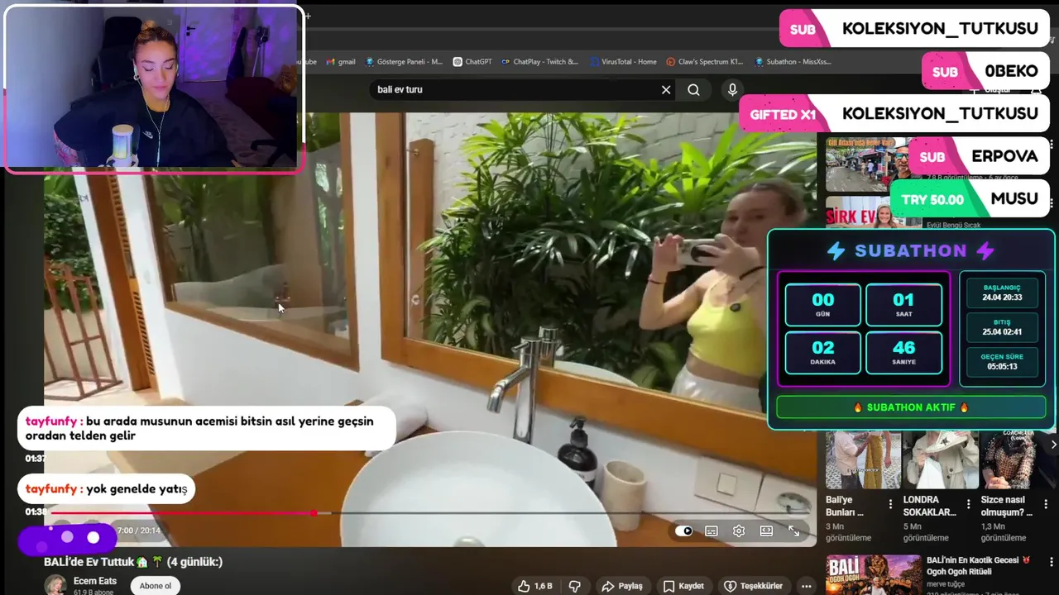Open the video player settings gear
The image size is (1059, 595).
(x=739, y=531)
